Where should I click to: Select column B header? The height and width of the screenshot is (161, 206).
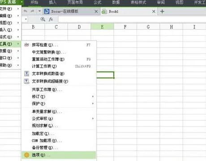pyautogui.click(x=33, y=27)
